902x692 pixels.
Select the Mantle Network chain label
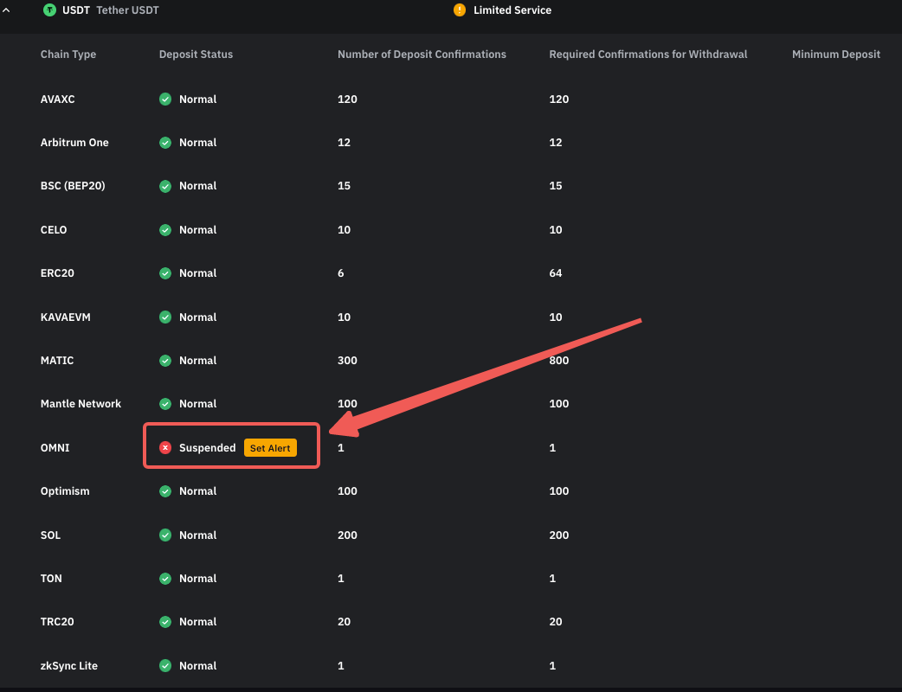pyautogui.click(x=81, y=404)
